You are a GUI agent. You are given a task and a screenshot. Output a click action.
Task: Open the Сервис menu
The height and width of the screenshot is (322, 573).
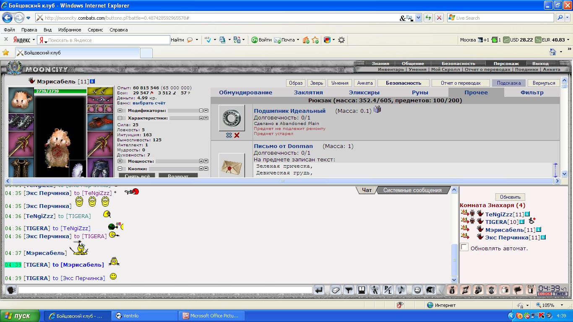[x=95, y=30]
